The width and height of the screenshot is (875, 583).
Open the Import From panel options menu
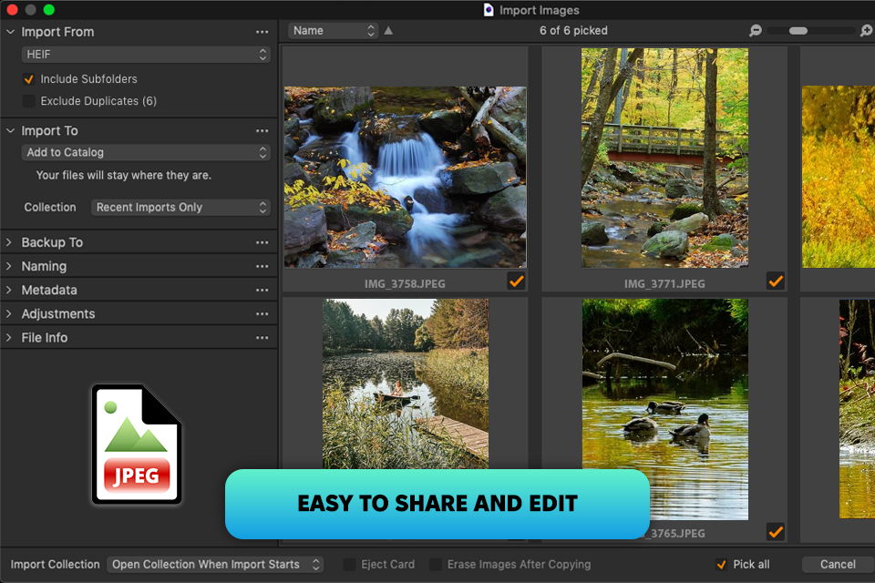tap(262, 32)
